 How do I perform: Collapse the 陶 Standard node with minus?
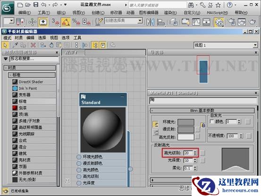pos(122,96)
